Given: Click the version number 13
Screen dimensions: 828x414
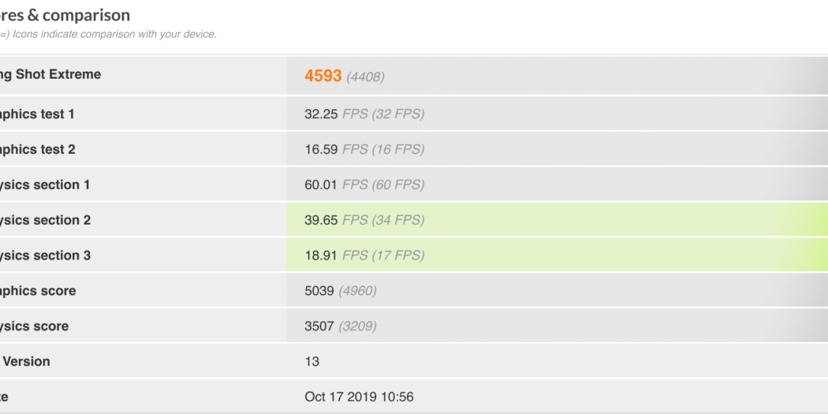Looking at the screenshot, I should tap(312, 362).
